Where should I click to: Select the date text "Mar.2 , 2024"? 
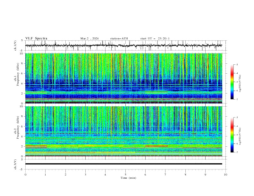coord(89,38)
